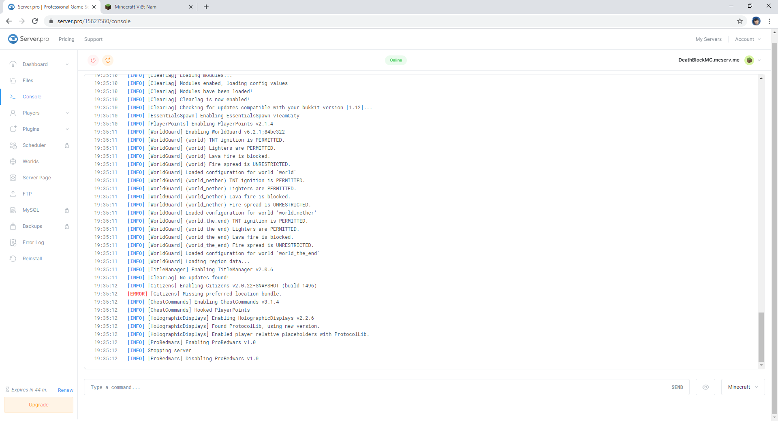
Task: Expand the Dashboard submenu chevron
Action: click(67, 64)
